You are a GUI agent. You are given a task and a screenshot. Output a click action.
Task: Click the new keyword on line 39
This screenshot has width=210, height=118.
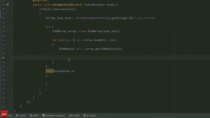pyautogui.click(x=83, y=31)
